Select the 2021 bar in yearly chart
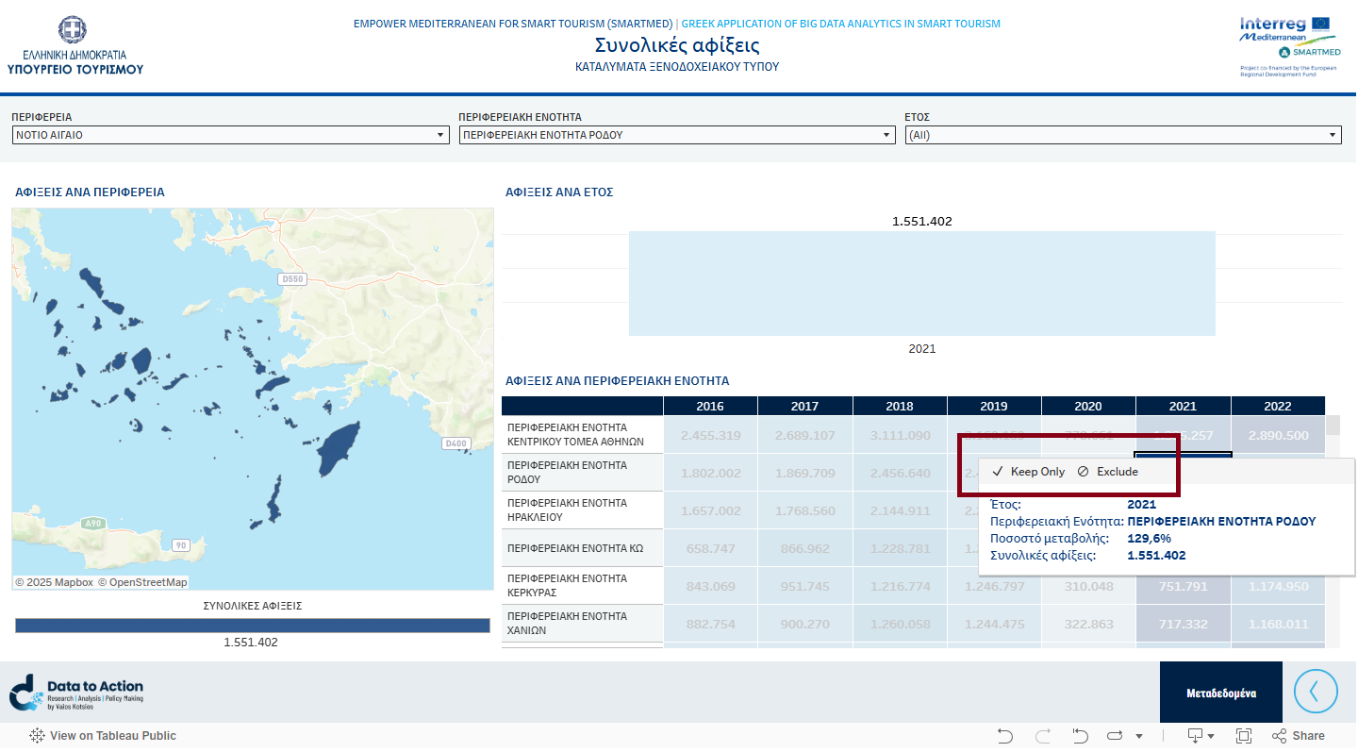Viewport: 1358px width, 752px height. click(x=921, y=284)
